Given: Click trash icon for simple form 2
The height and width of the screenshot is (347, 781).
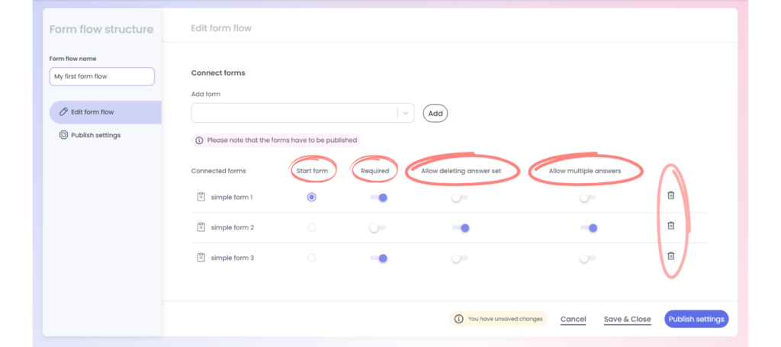Looking at the screenshot, I should 670,226.
